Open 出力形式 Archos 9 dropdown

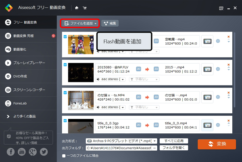coord(121,141)
